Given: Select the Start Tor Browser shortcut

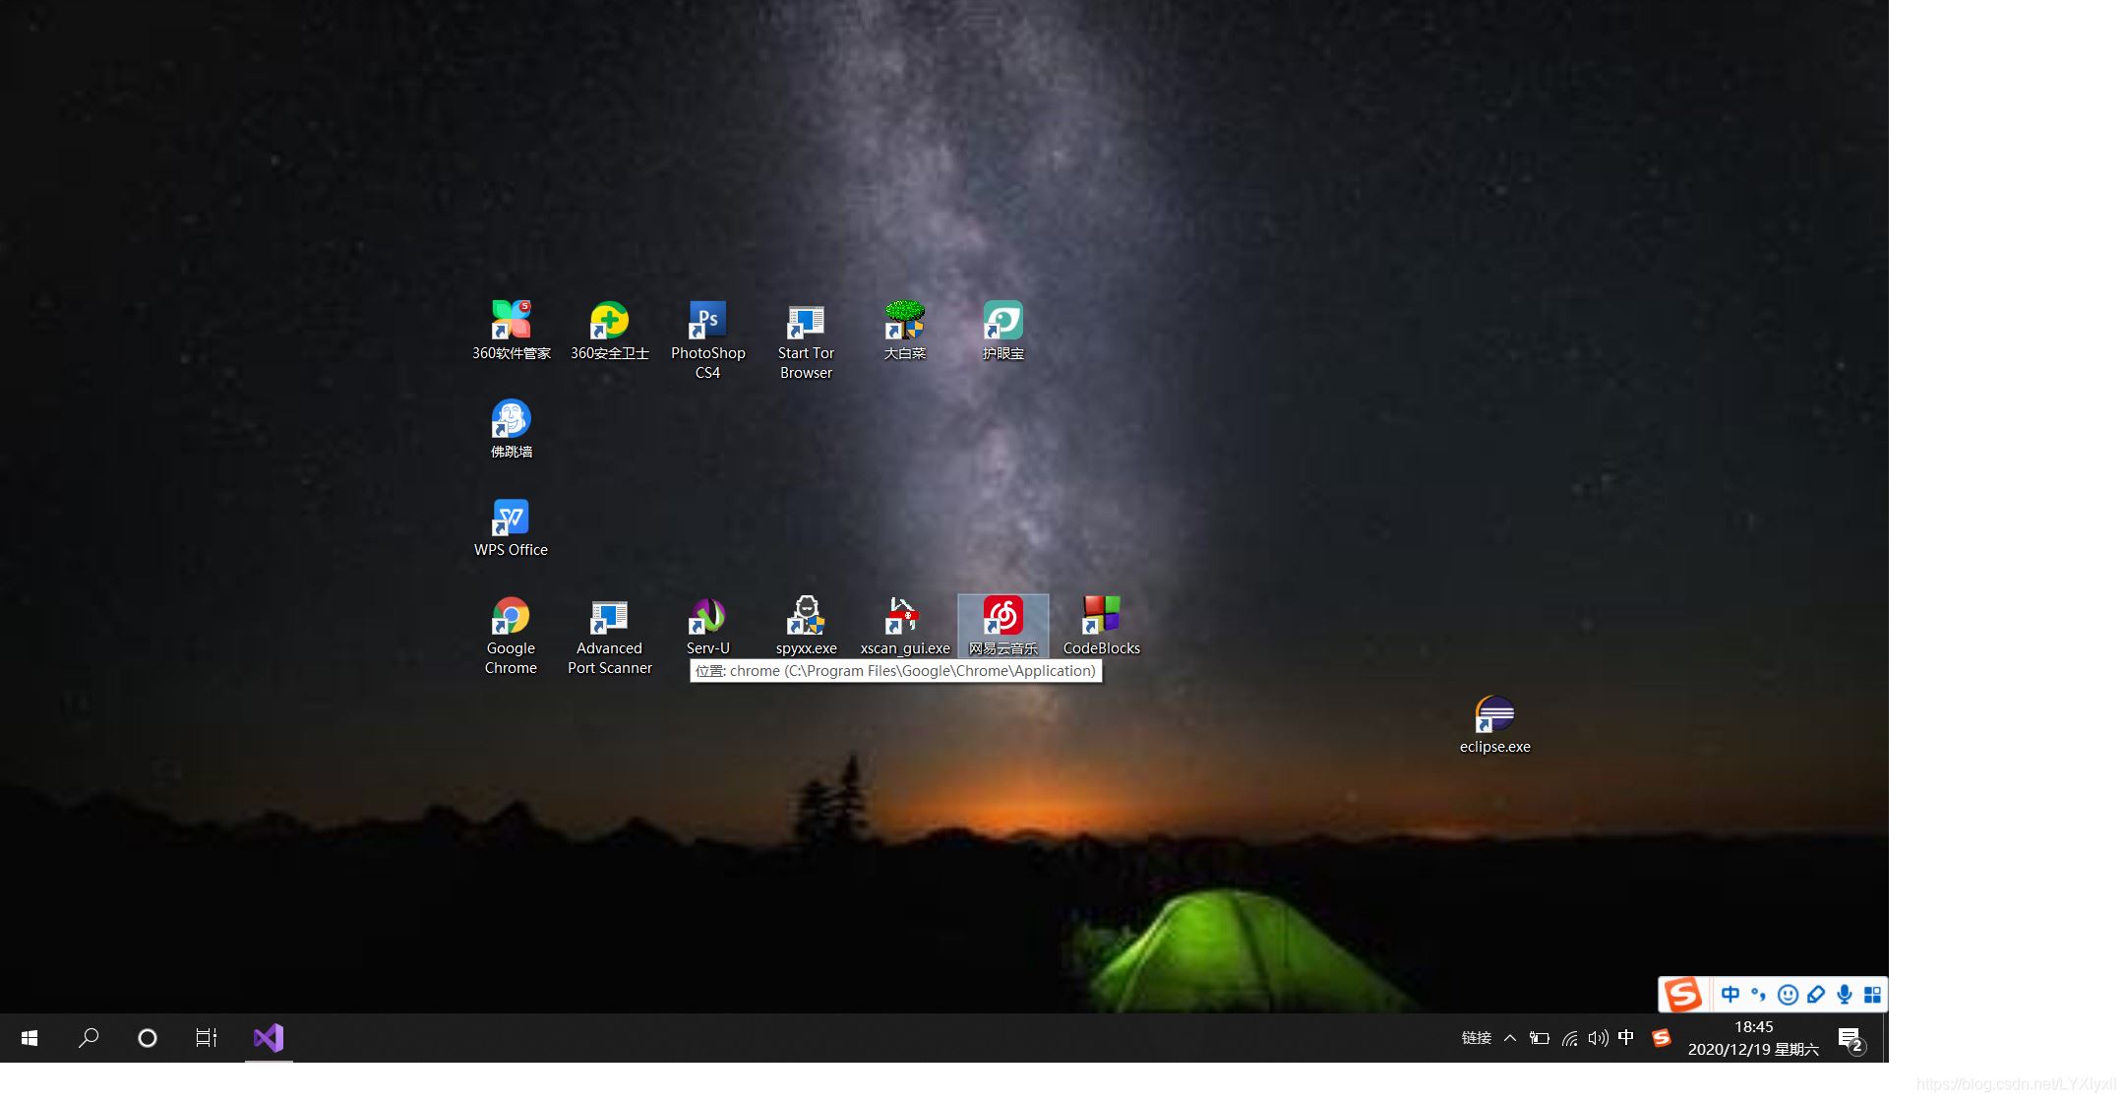Looking at the screenshot, I should [x=806, y=323].
